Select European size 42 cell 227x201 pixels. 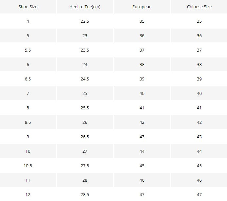(142, 122)
